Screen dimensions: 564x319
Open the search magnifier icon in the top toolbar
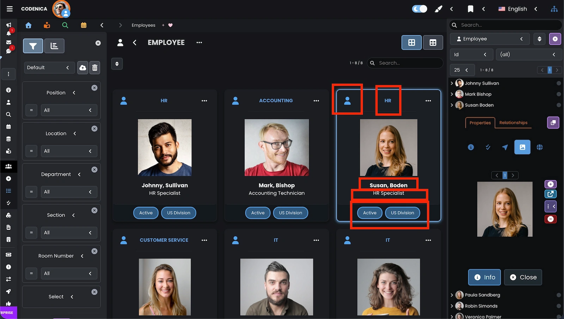click(x=65, y=25)
